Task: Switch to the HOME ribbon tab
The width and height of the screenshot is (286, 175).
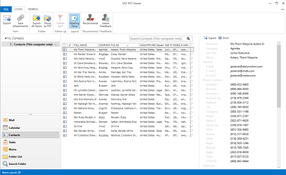Action: 19,9
